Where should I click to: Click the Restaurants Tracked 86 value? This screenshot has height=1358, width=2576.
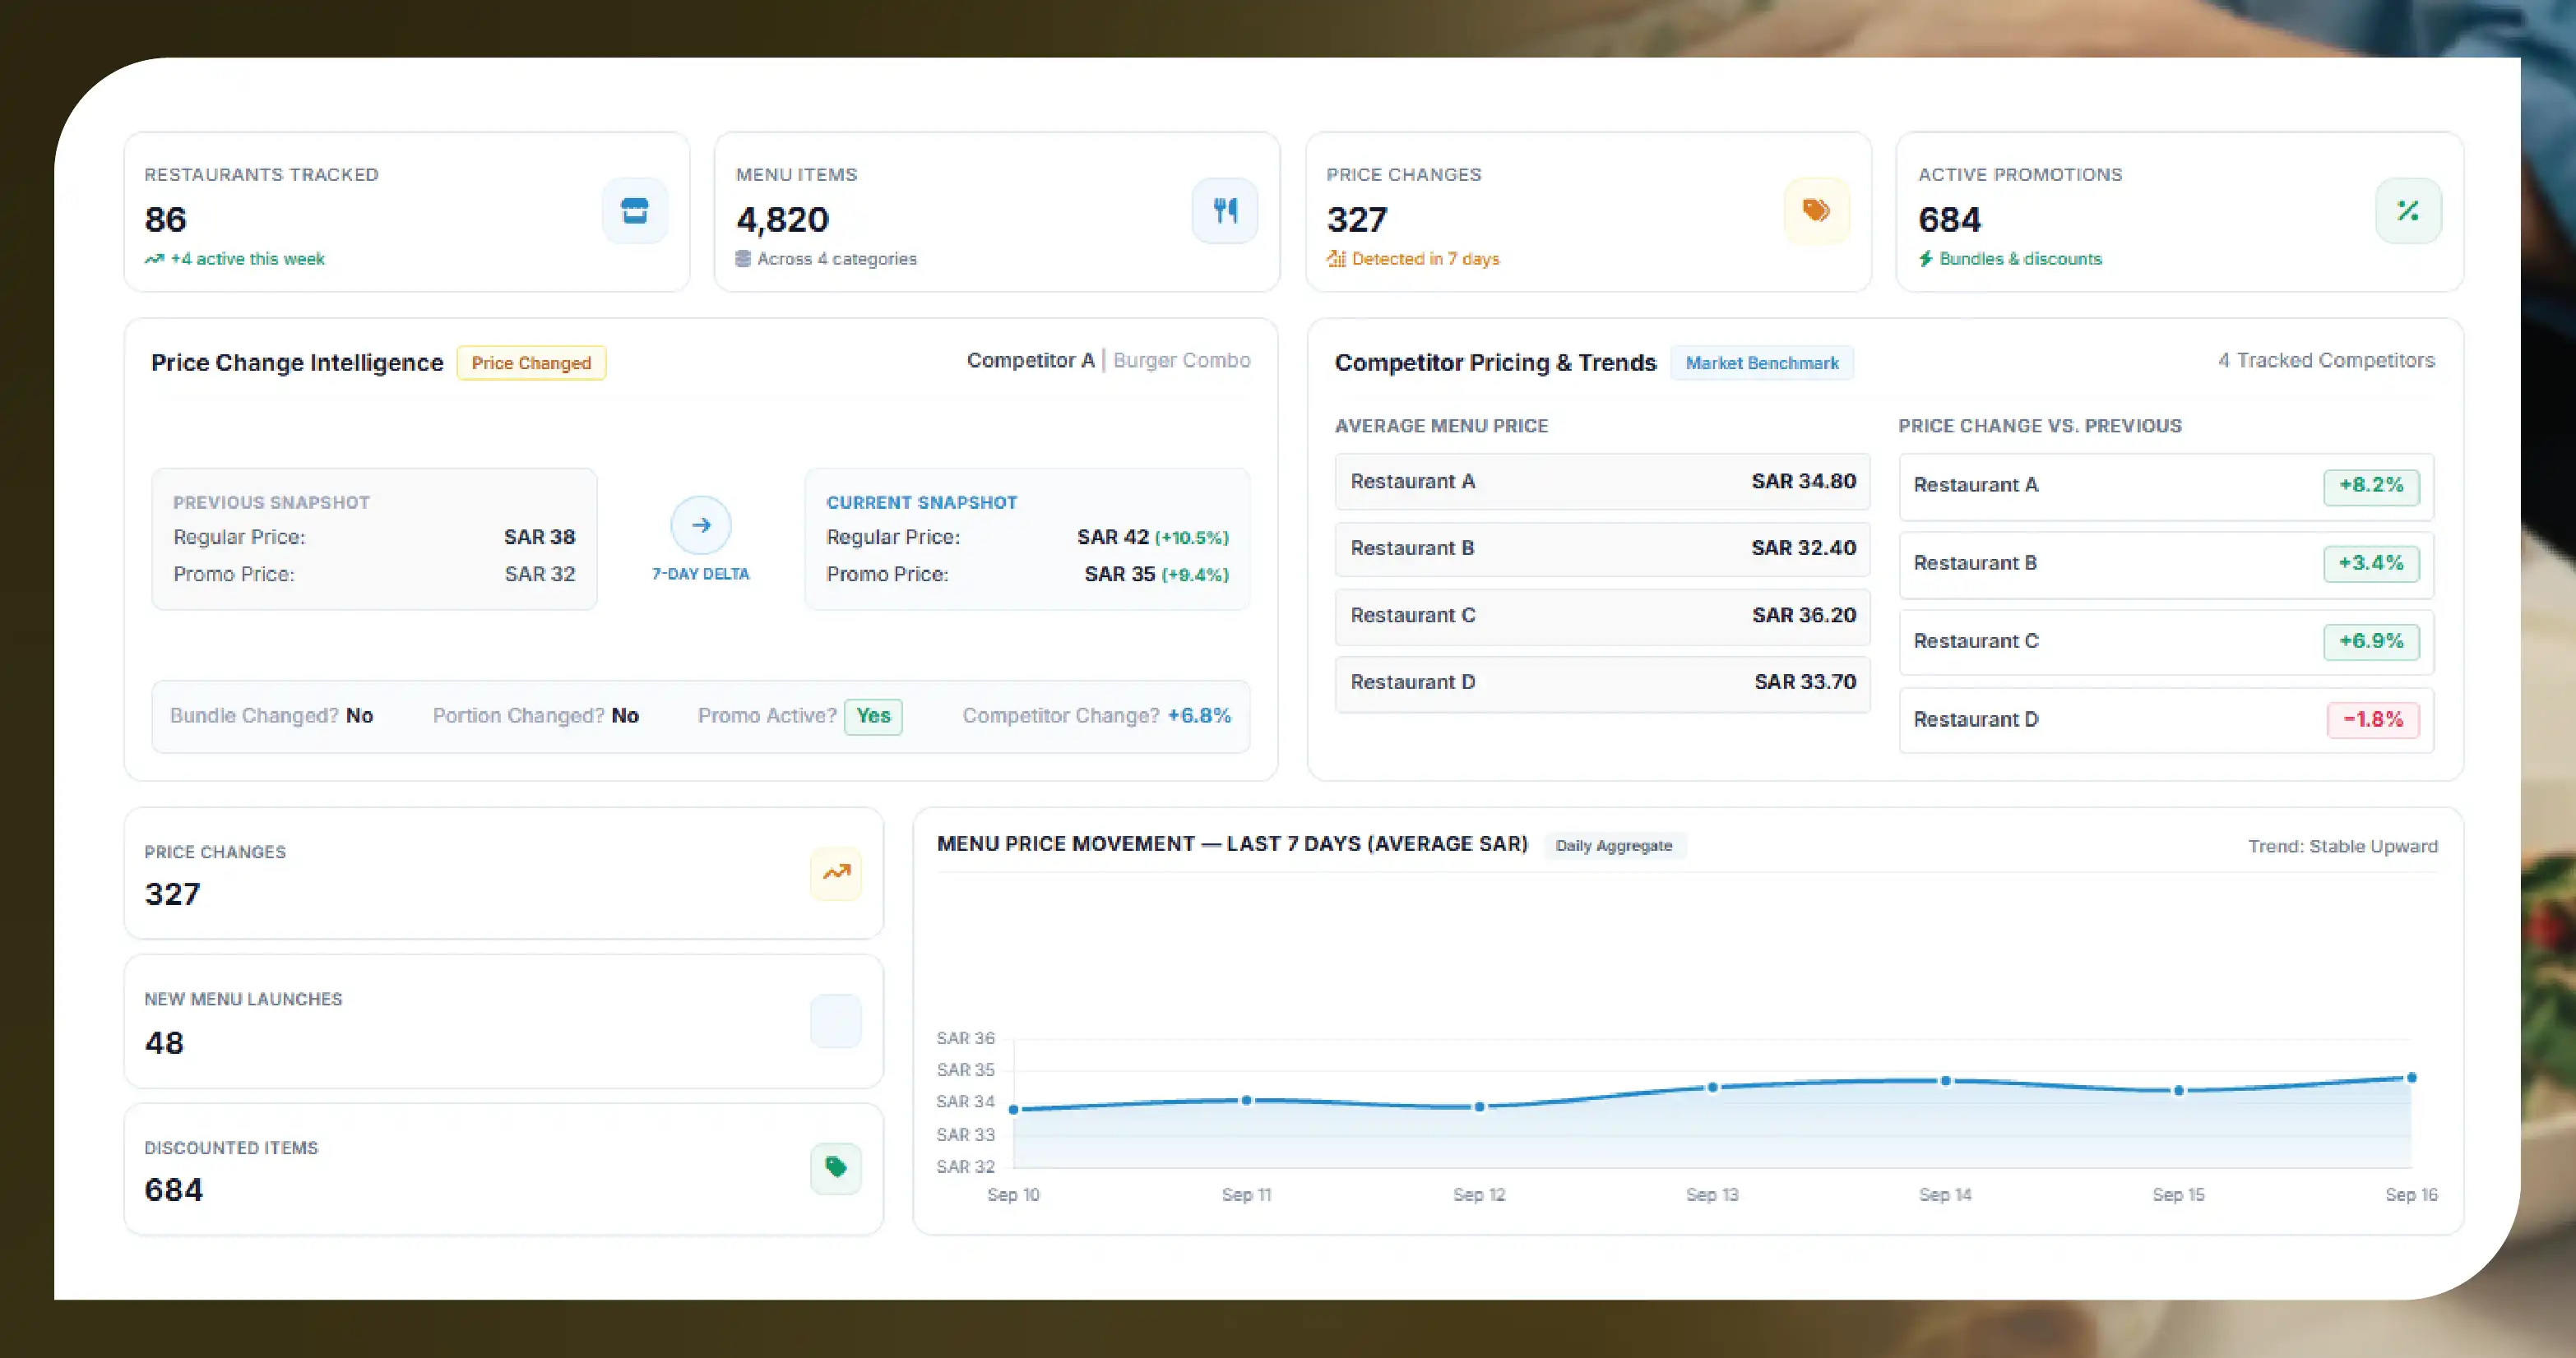[x=165, y=219]
